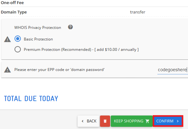188x129 pixels.
Task: Open the WHOIS Privacy Protection help icon
Action: pyautogui.click(x=70, y=27)
